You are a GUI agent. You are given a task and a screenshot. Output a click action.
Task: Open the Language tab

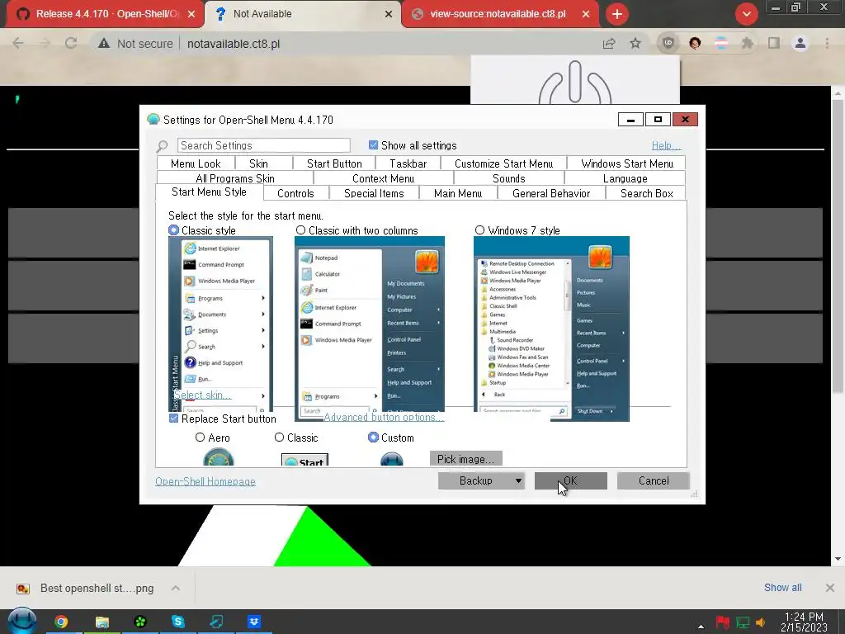[625, 178]
